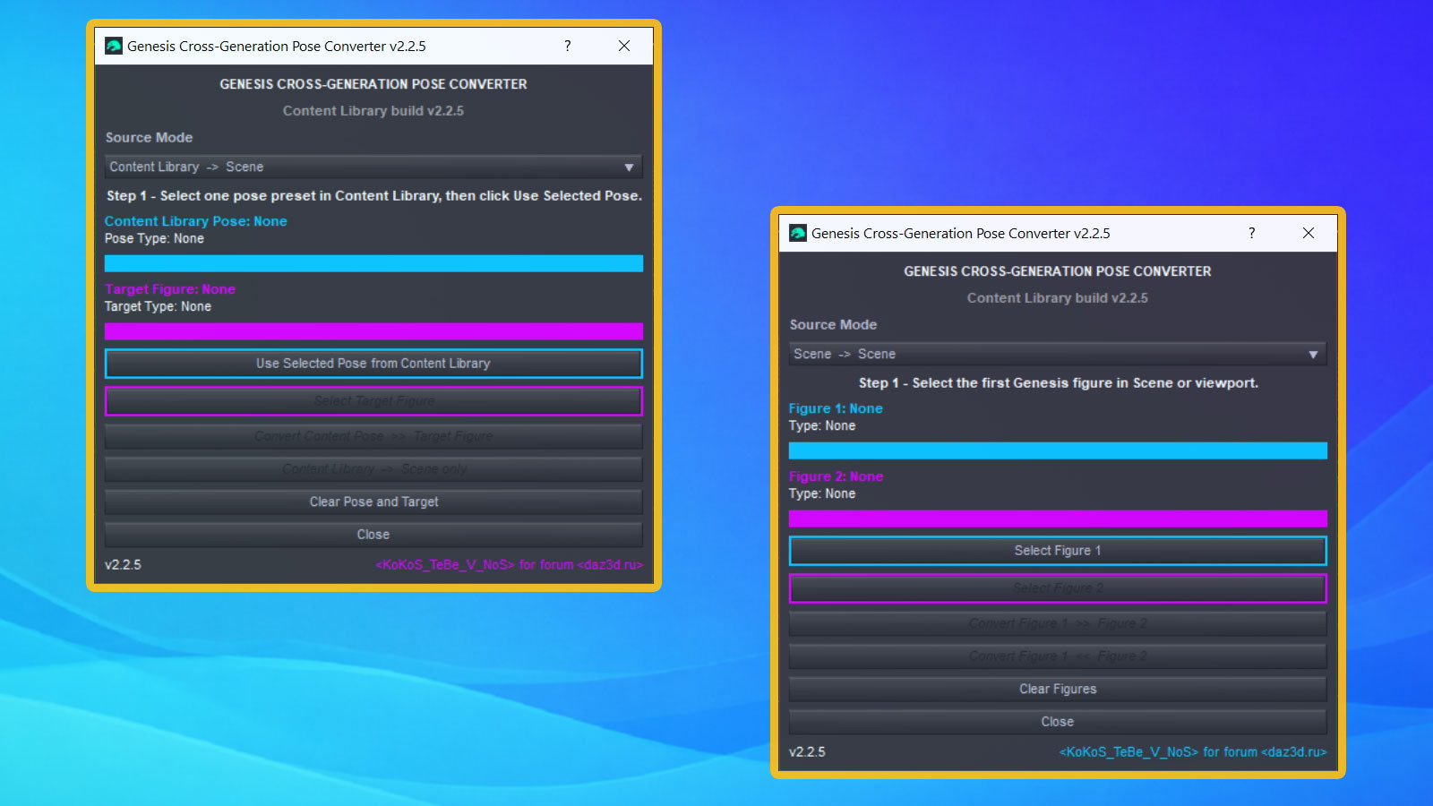The image size is (1433, 806).
Task: Click the 'Select Figure 1' button
Action: pos(1058,551)
